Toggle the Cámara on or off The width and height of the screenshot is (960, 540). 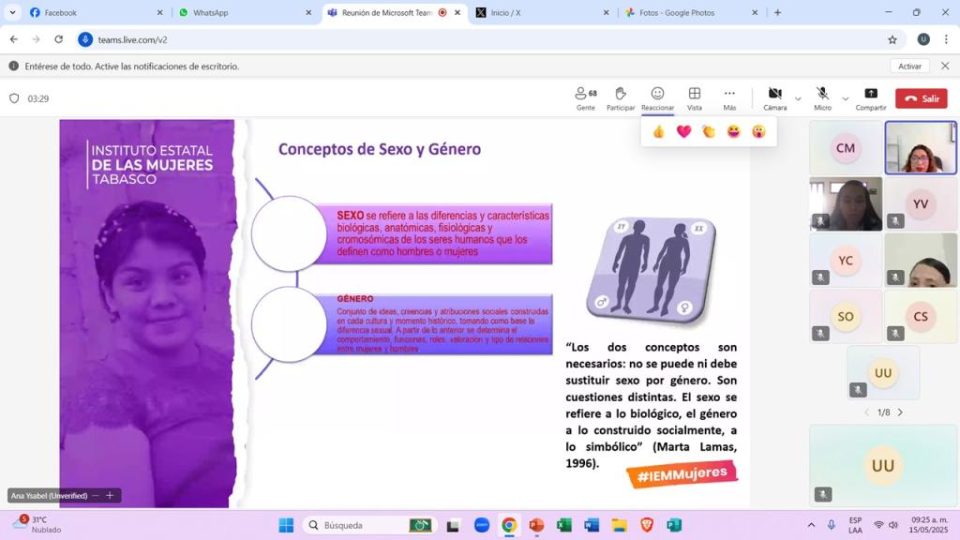(774, 97)
